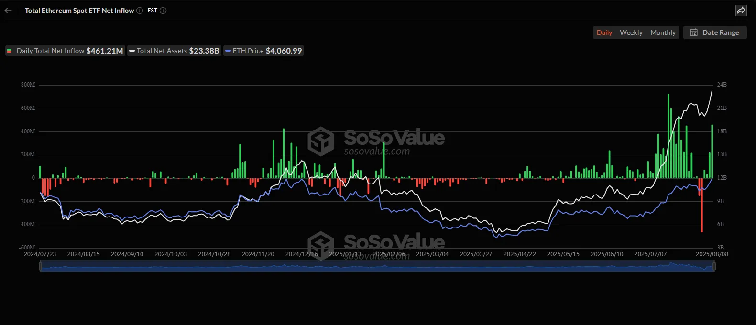756x325 pixels.
Task: Toggle the Daily Total Net Inflow series
Action: [x=66, y=51]
